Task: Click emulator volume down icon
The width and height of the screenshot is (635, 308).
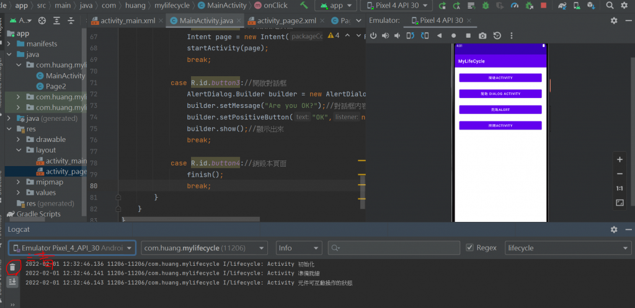Action: click(397, 35)
